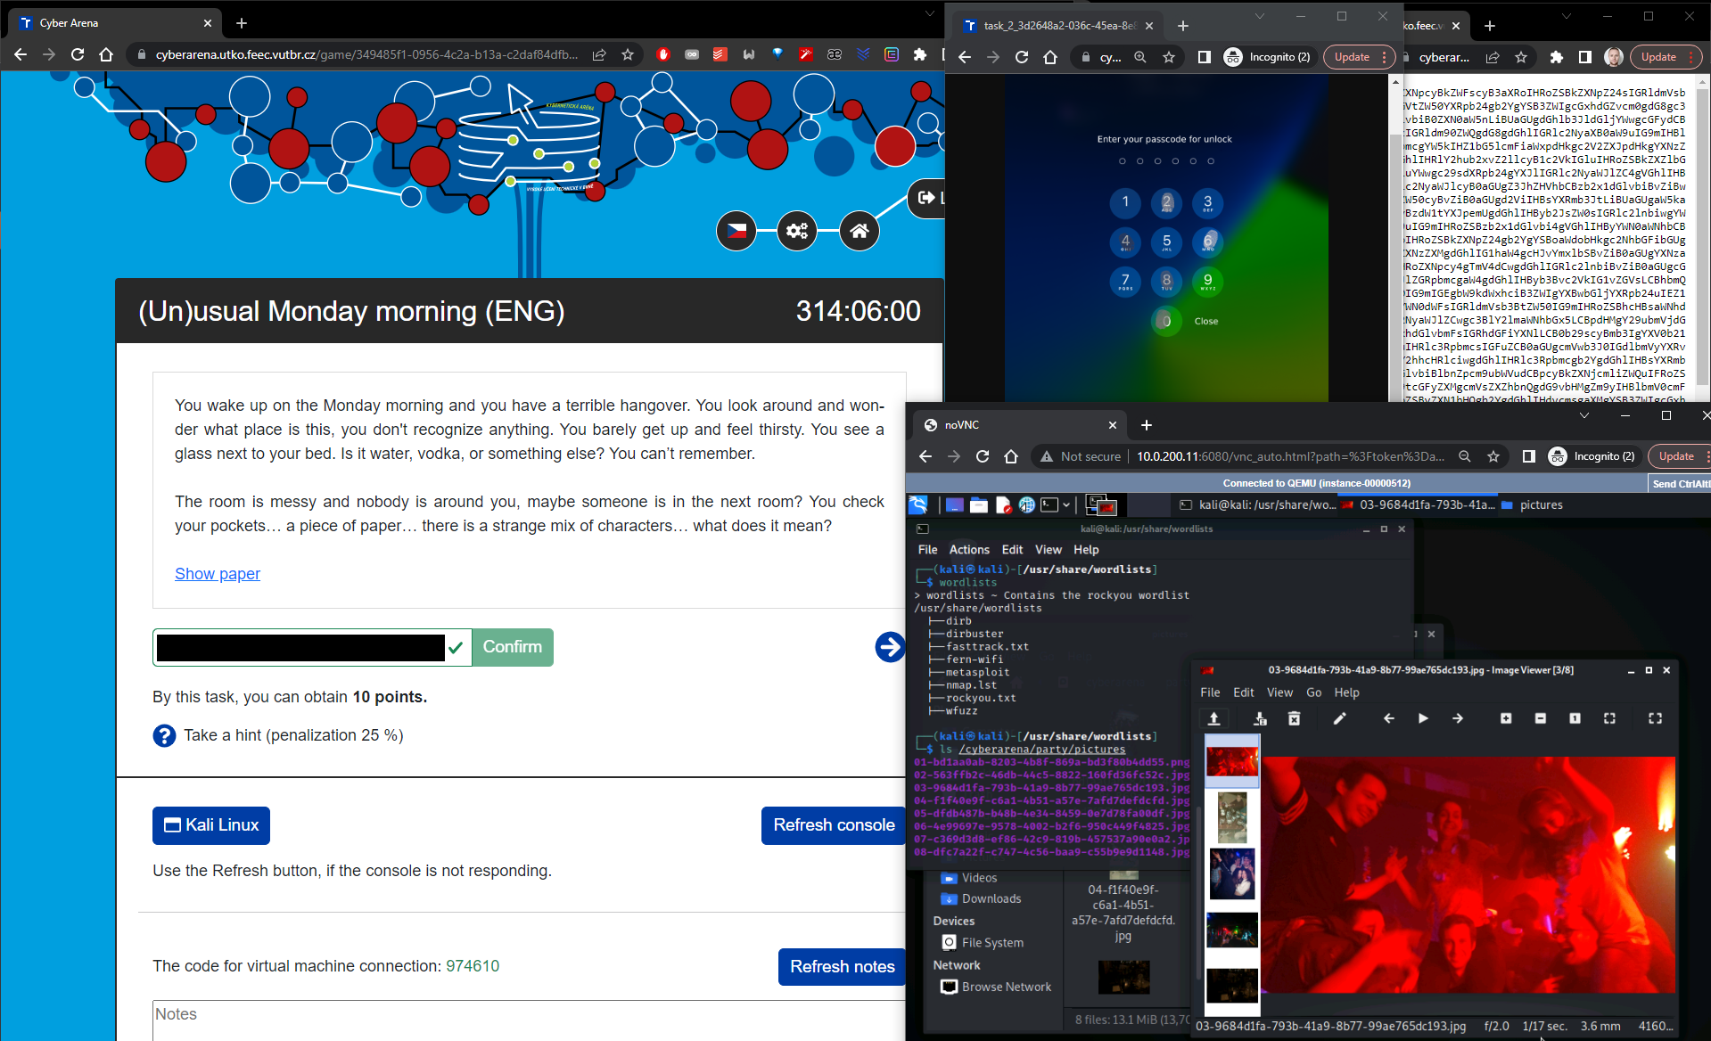Open View menu in the terminal window

[1048, 550]
